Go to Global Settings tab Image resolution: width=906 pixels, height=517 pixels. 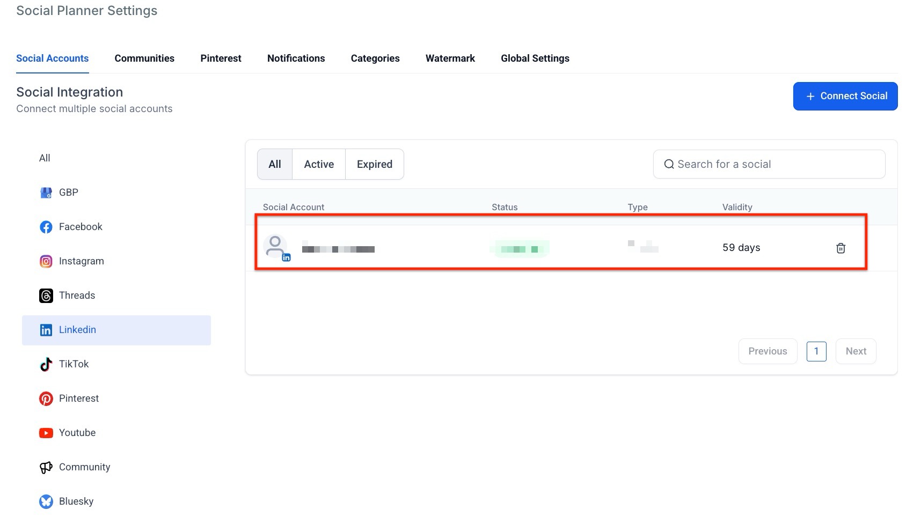pyautogui.click(x=535, y=58)
